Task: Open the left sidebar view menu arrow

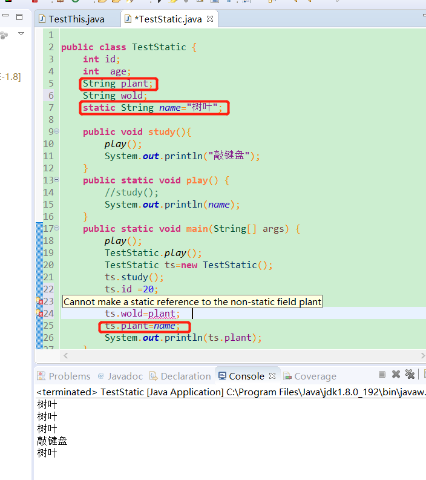Action: pyautogui.click(x=21, y=33)
